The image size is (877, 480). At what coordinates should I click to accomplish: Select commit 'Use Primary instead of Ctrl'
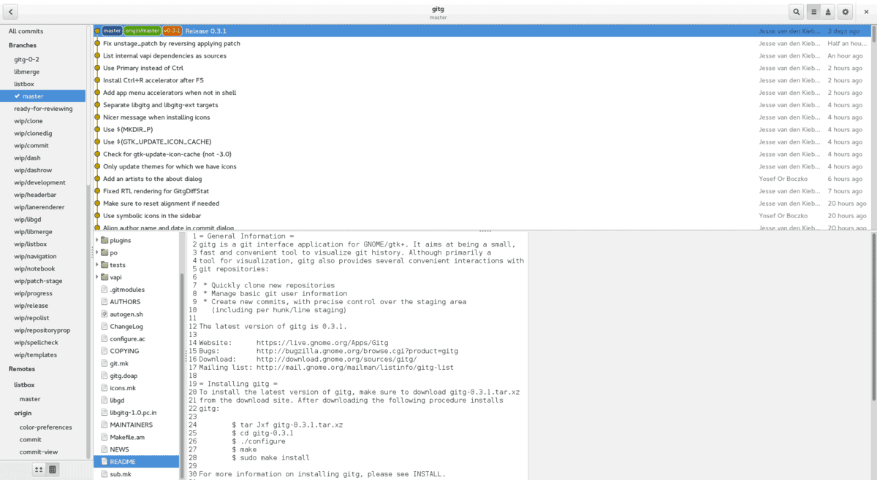click(x=482, y=68)
